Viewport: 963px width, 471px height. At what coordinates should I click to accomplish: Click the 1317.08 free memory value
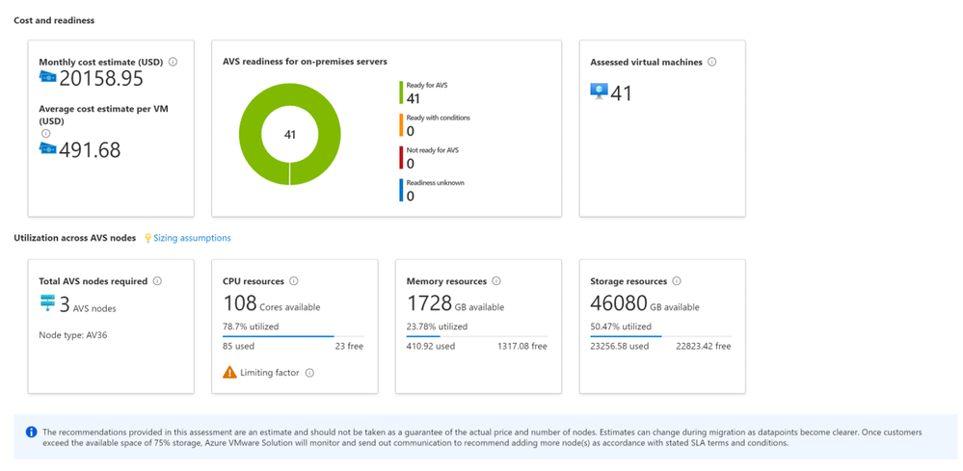tap(522, 346)
